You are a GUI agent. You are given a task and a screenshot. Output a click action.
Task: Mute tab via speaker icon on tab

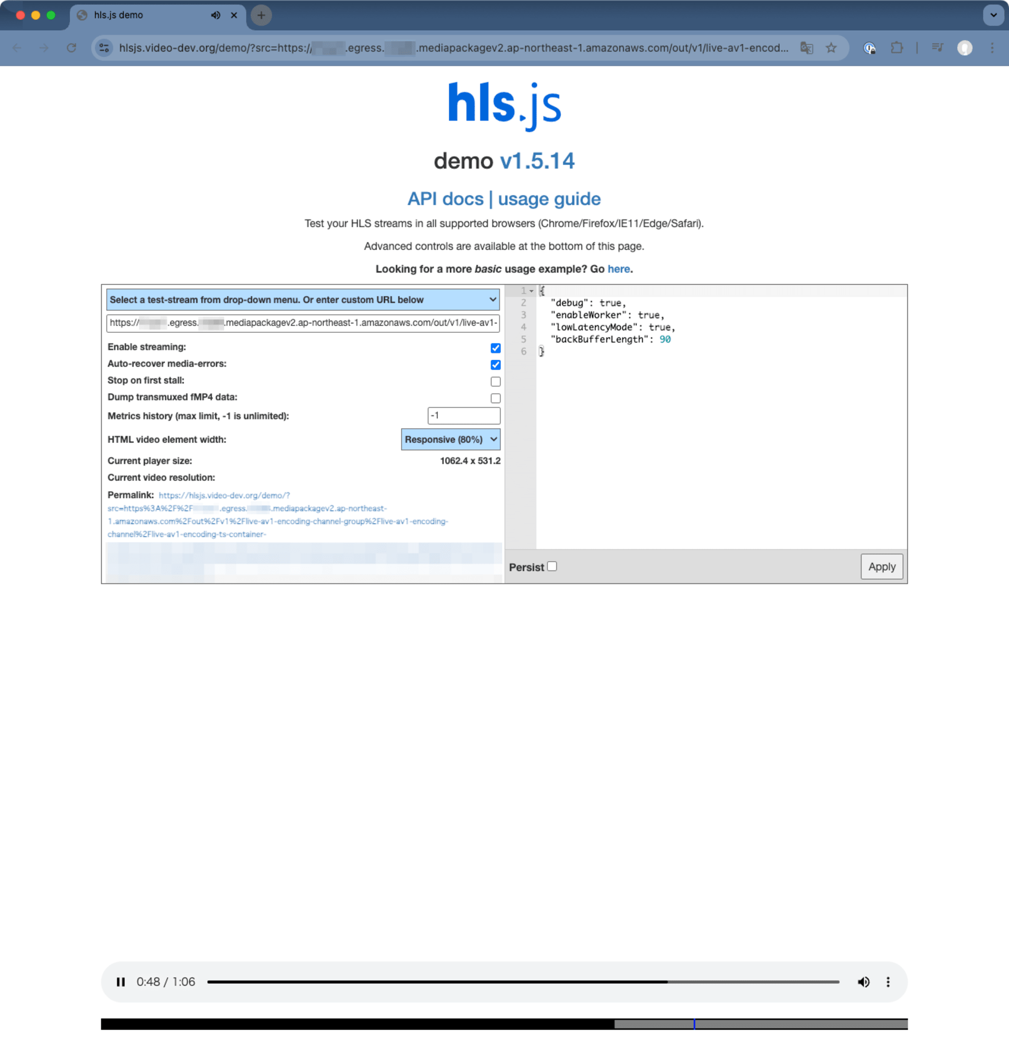[215, 15]
